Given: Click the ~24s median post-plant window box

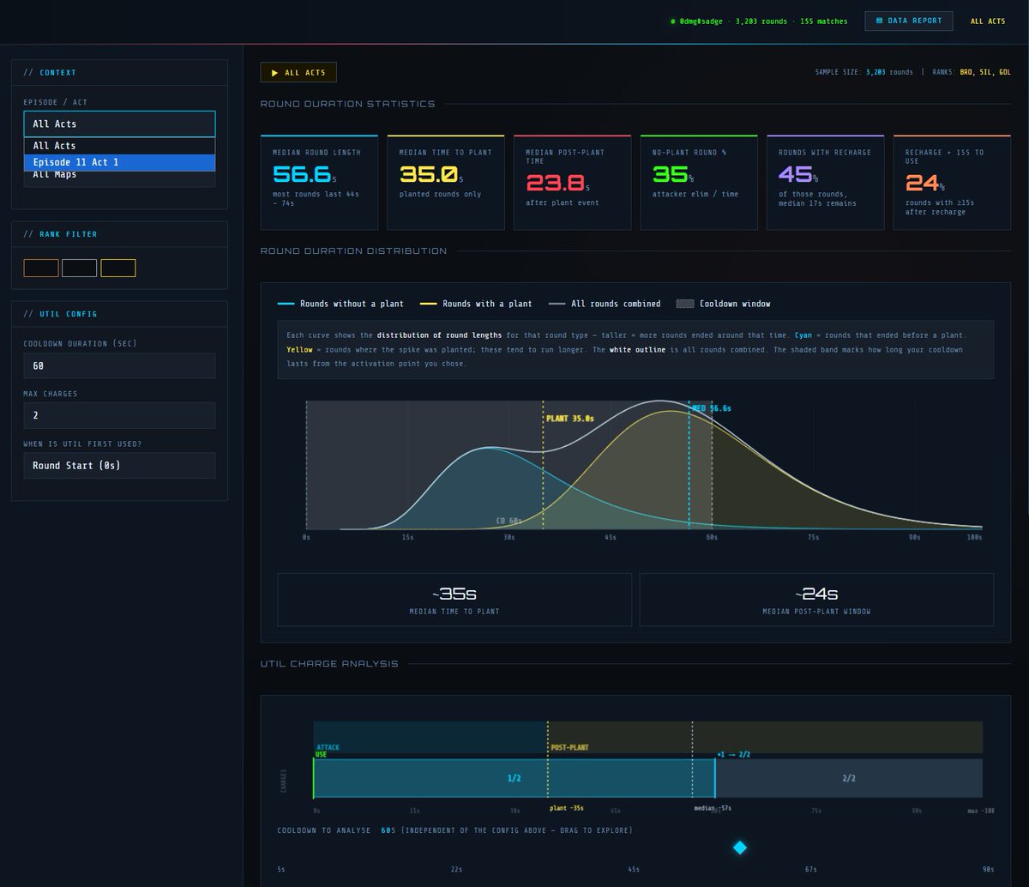Looking at the screenshot, I should (816, 600).
